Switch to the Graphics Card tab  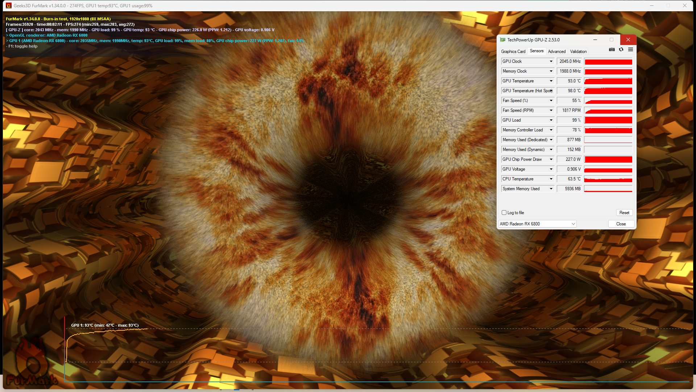pos(513,52)
